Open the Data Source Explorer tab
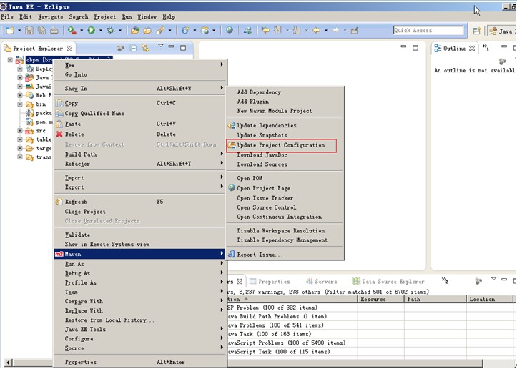Viewport: 517px width, 369px height. click(x=388, y=282)
